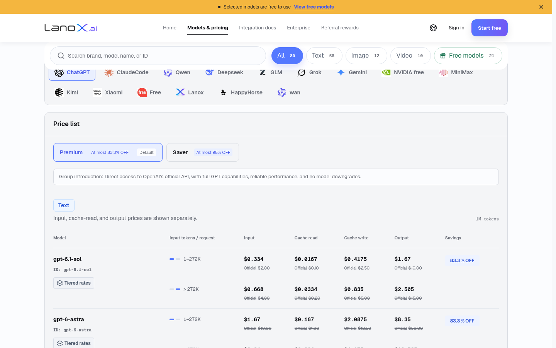Screen dimensions: 556x348
Task: Select the ClaudeCode brand filter
Action: point(126,72)
